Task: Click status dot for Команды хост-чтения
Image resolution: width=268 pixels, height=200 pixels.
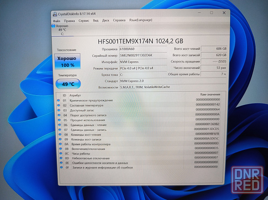Action: coord(60,135)
